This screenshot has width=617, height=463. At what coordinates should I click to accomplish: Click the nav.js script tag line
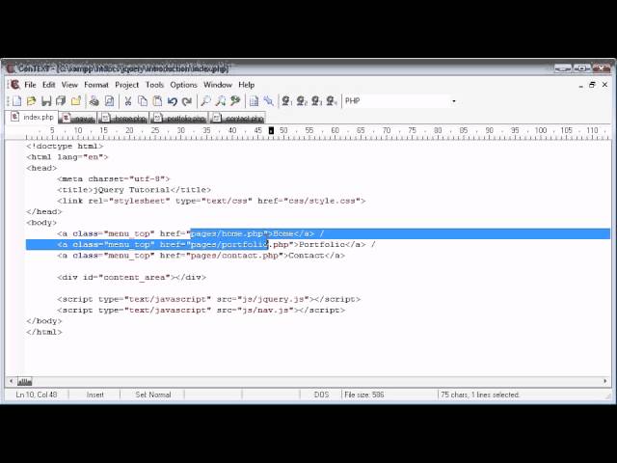[201, 311]
